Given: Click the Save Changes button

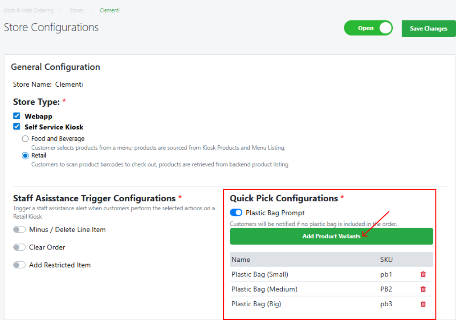Looking at the screenshot, I should [428, 28].
